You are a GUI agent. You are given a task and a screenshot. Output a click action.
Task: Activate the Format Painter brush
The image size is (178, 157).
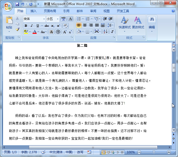tap(17, 29)
